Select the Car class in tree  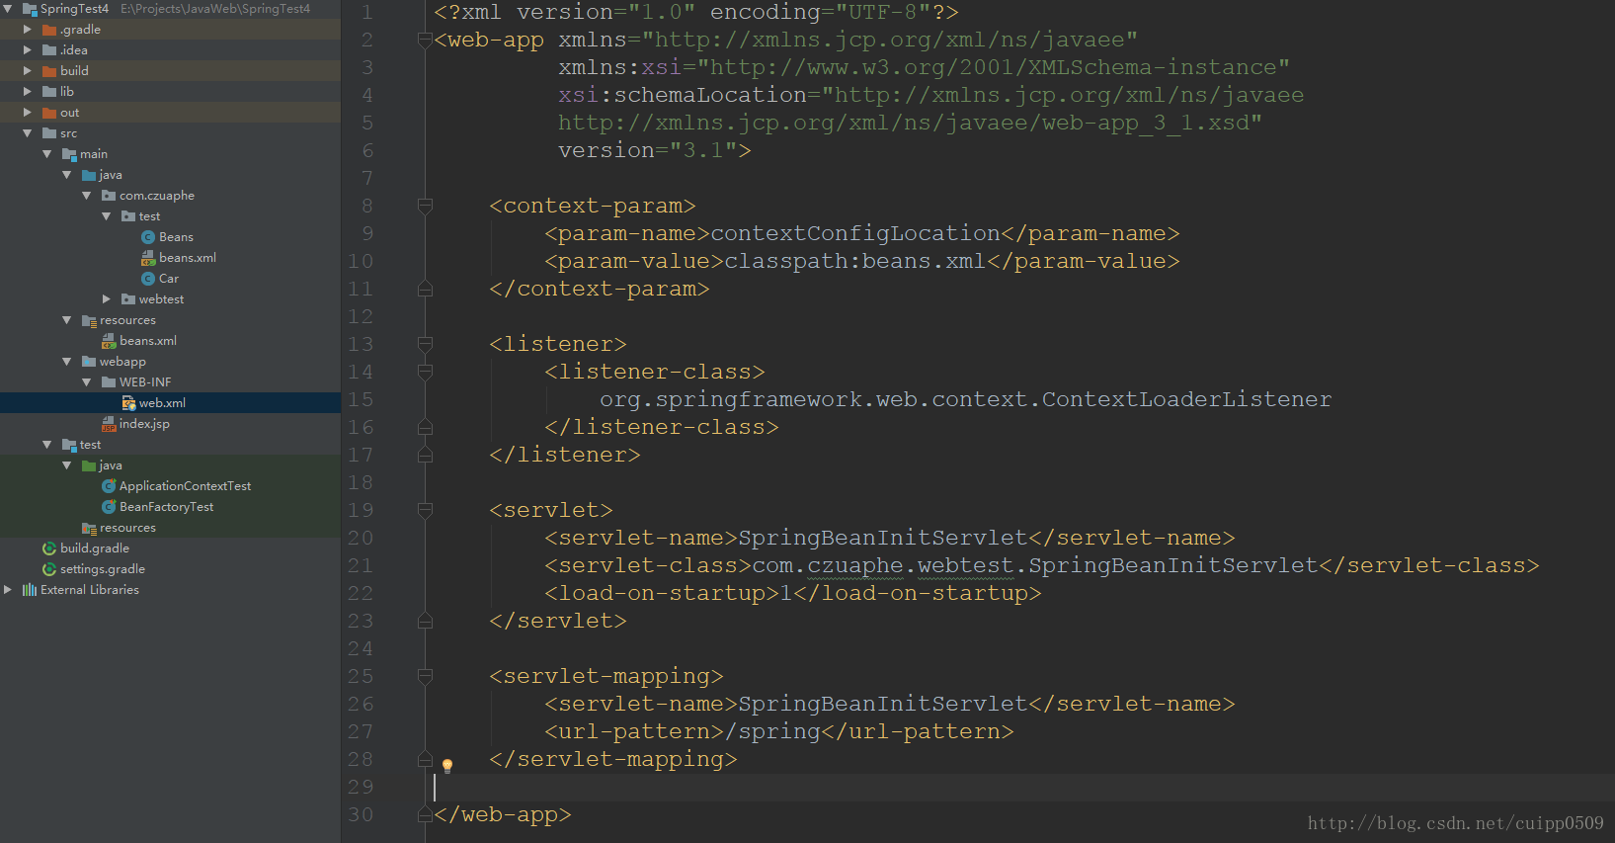pos(170,279)
